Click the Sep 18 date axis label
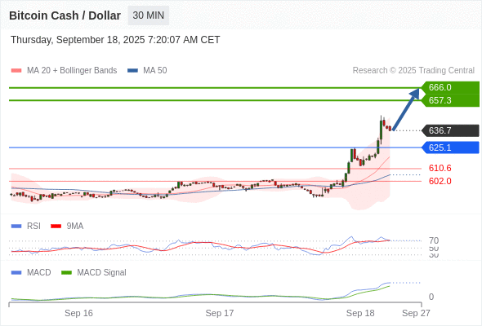482x326 pixels. pos(360,313)
